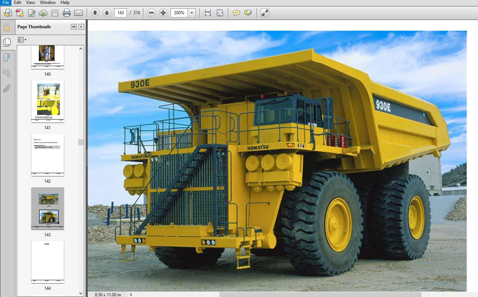The width and height of the screenshot is (478, 297).
Task: Click the email envelope icon
Action: click(x=78, y=13)
